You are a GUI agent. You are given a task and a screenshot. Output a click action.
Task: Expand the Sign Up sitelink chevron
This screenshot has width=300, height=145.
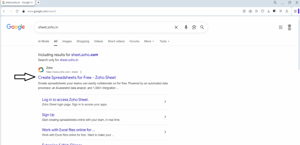coord(165,117)
